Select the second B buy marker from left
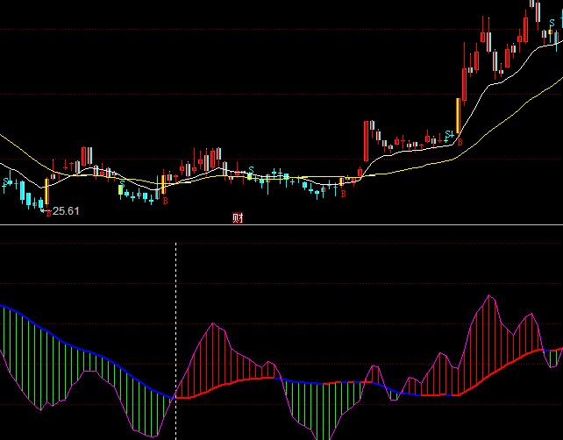Viewport: 563px width, 440px height. pos(164,201)
